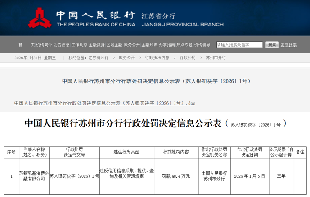310x197 pixels.
Task: Click the data cell 中国人民银行苏州市分行
Action: [x=214, y=176]
